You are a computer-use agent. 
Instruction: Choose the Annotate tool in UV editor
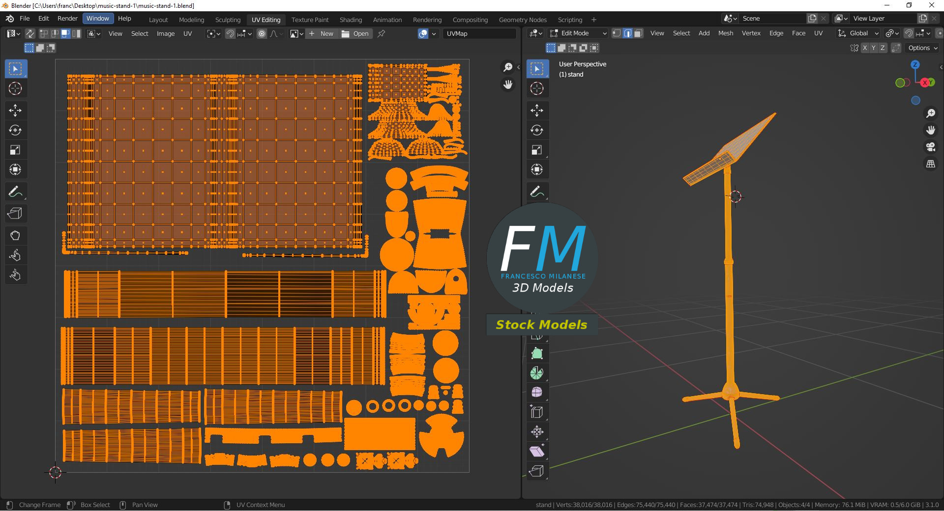click(15, 191)
